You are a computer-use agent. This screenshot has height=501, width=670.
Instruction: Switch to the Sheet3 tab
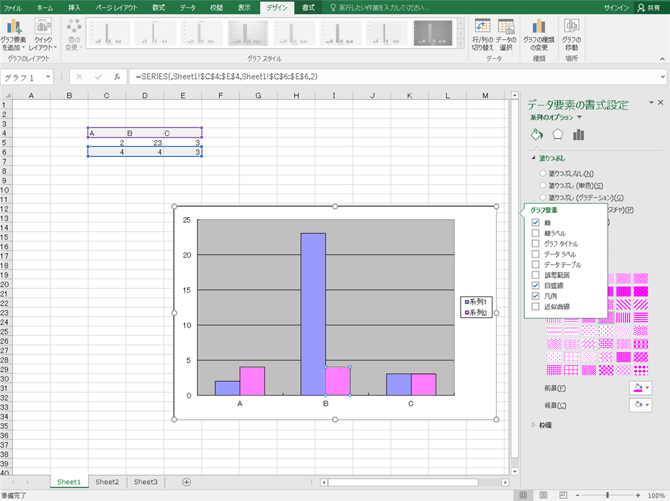coord(145,482)
